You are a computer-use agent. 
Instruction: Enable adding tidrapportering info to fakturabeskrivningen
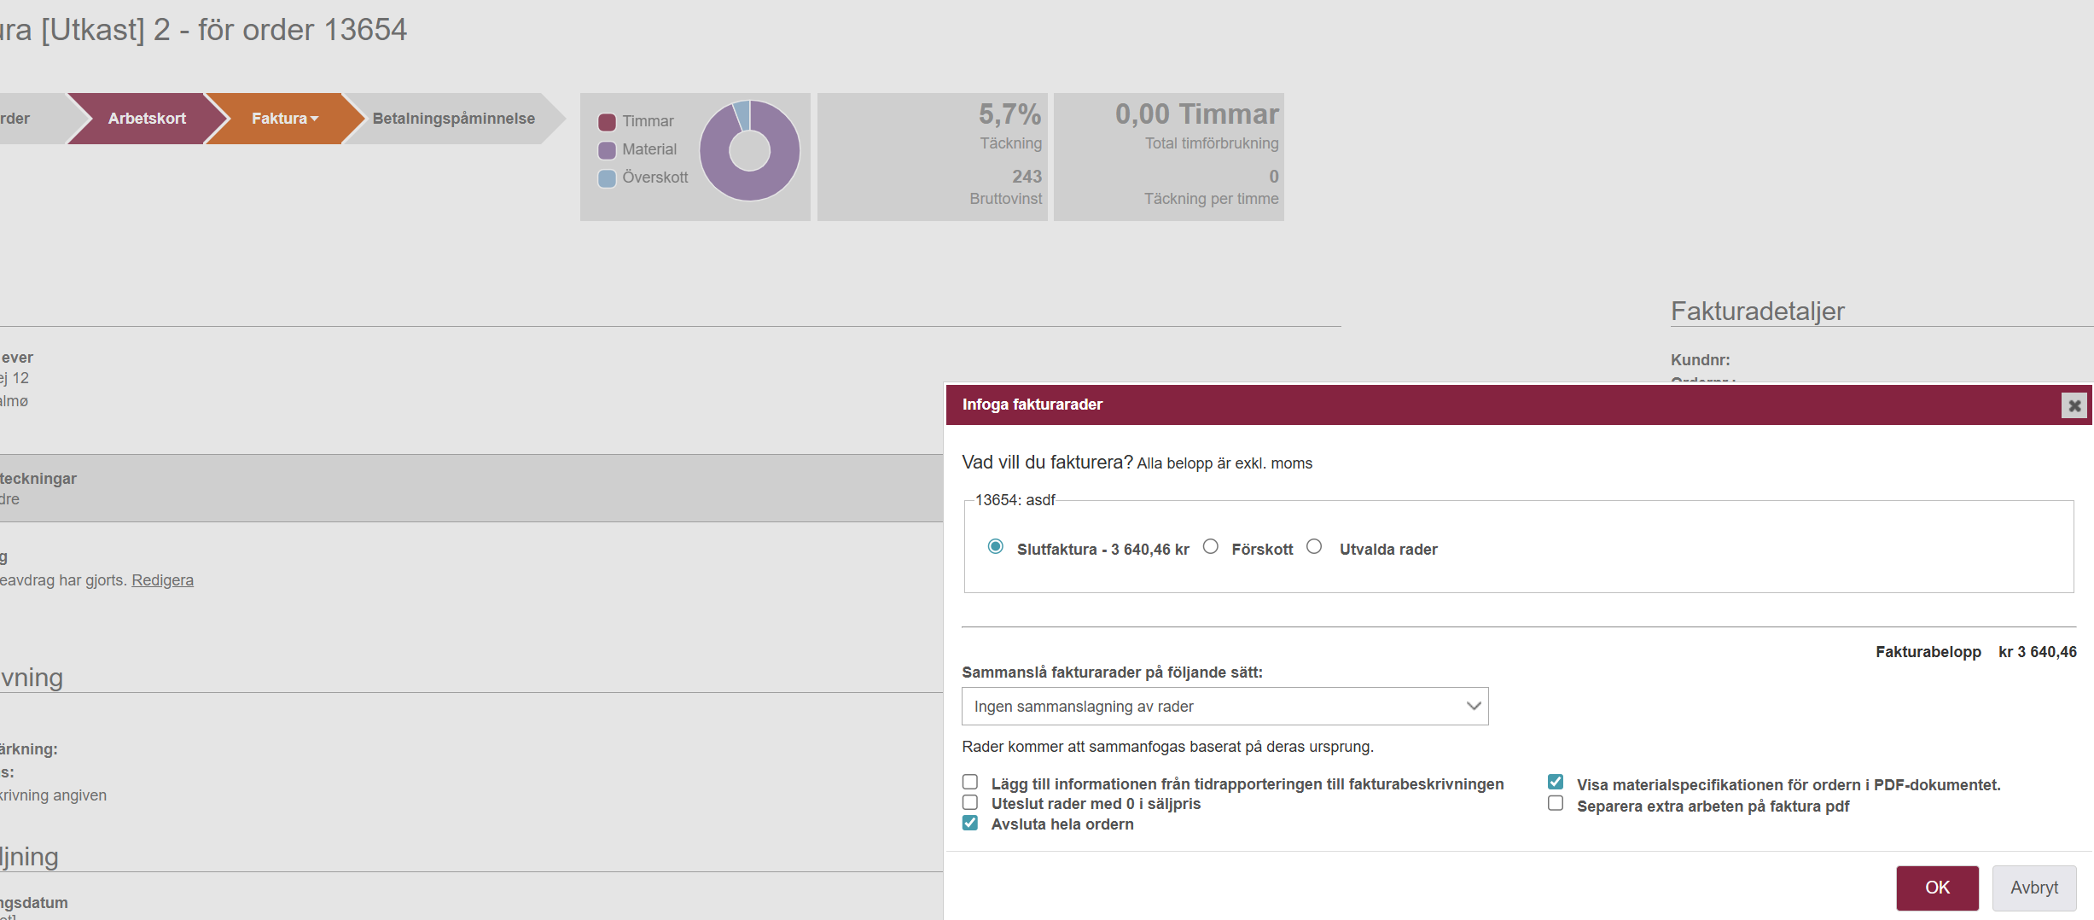[x=970, y=783]
